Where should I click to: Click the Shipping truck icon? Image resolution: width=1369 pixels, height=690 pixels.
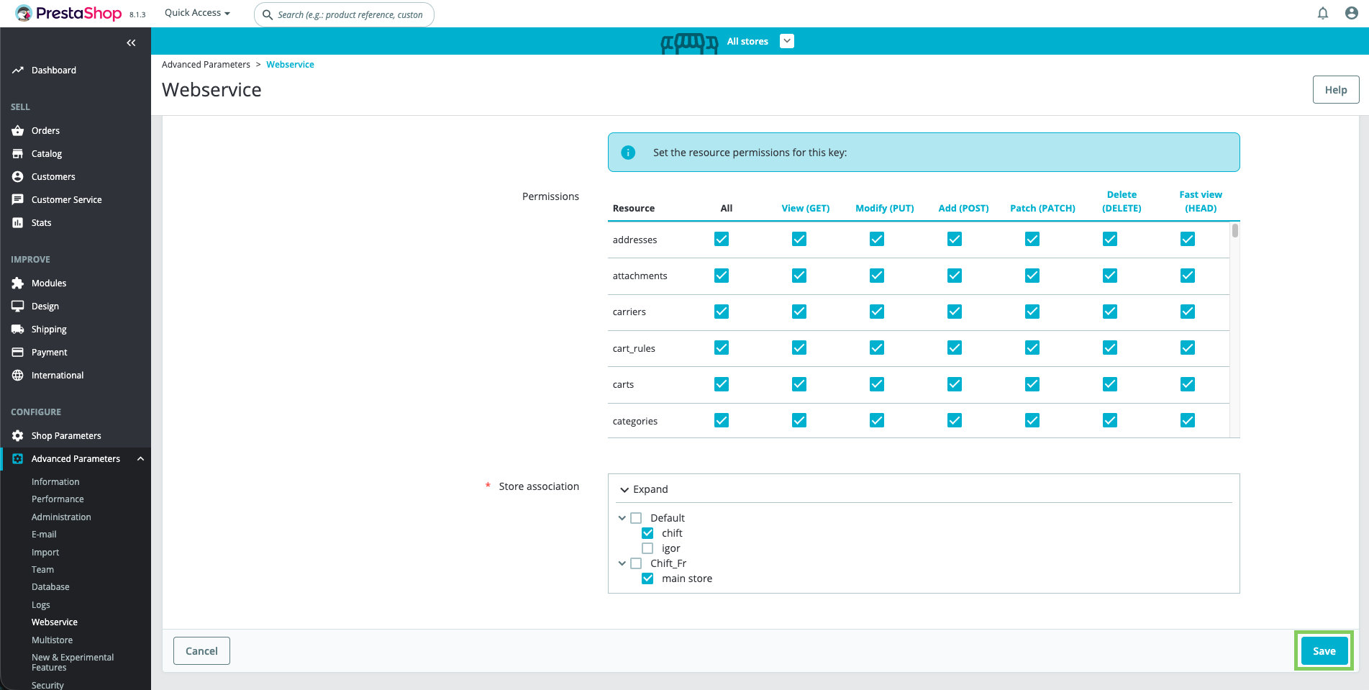tap(18, 330)
